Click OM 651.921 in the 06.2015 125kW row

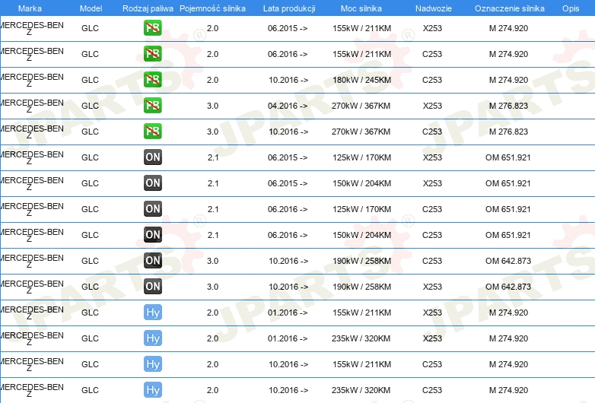(x=508, y=157)
